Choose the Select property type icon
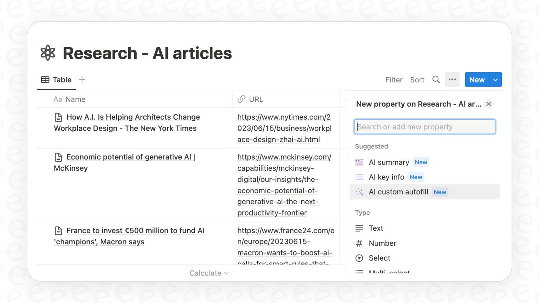 359,258
